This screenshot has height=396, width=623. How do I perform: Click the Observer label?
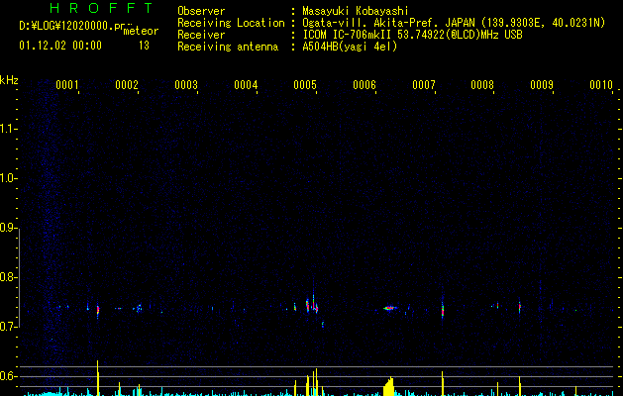(201, 11)
